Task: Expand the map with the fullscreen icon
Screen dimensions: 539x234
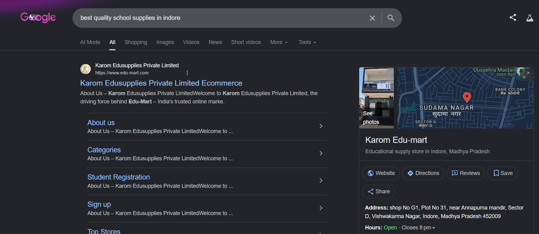Action: tap(526, 75)
